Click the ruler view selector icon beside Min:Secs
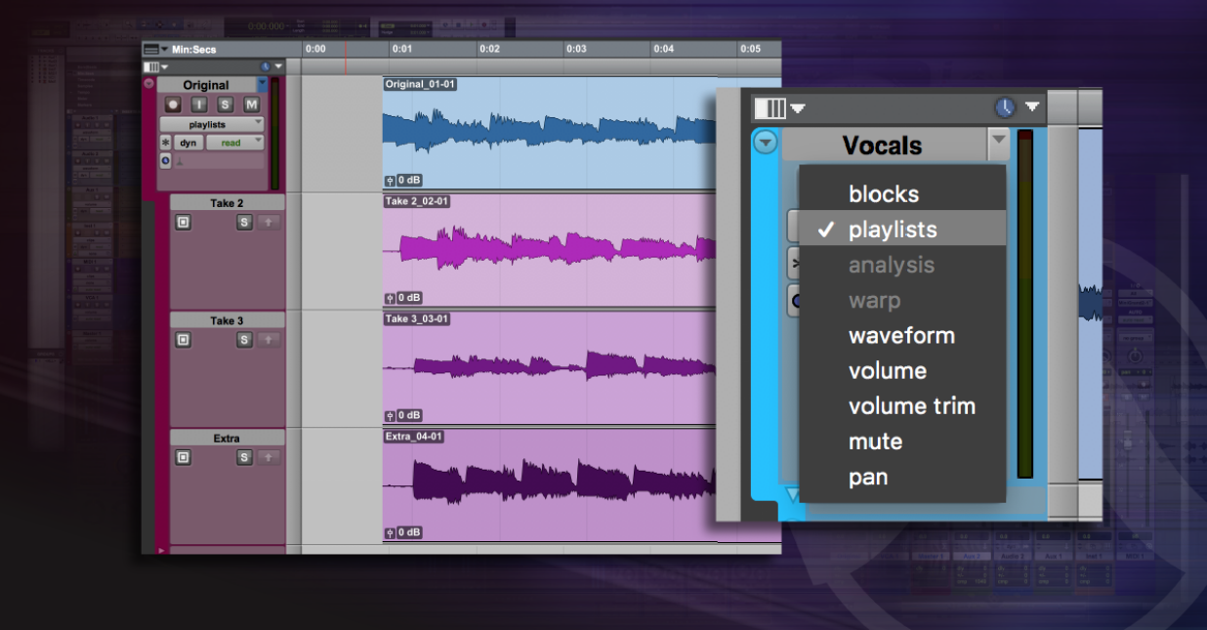 pyautogui.click(x=150, y=49)
